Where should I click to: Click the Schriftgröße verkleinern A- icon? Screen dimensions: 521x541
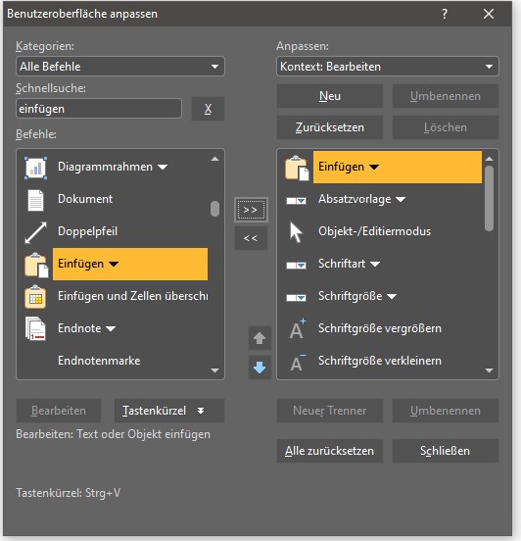pos(297,362)
